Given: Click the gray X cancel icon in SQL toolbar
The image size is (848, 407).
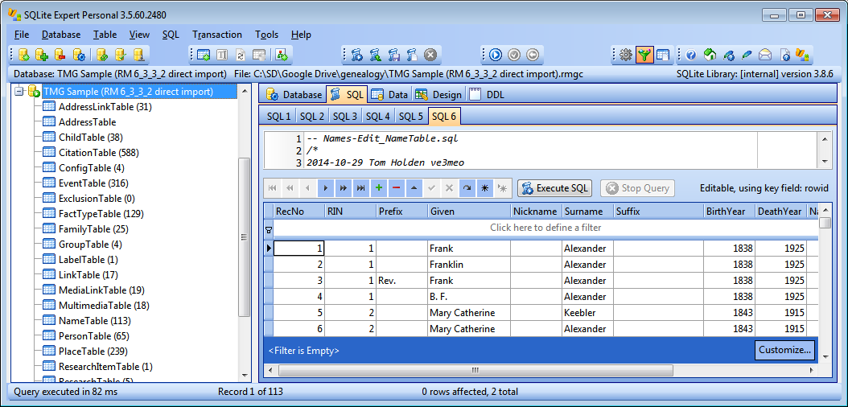Looking at the screenshot, I should point(430,55).
